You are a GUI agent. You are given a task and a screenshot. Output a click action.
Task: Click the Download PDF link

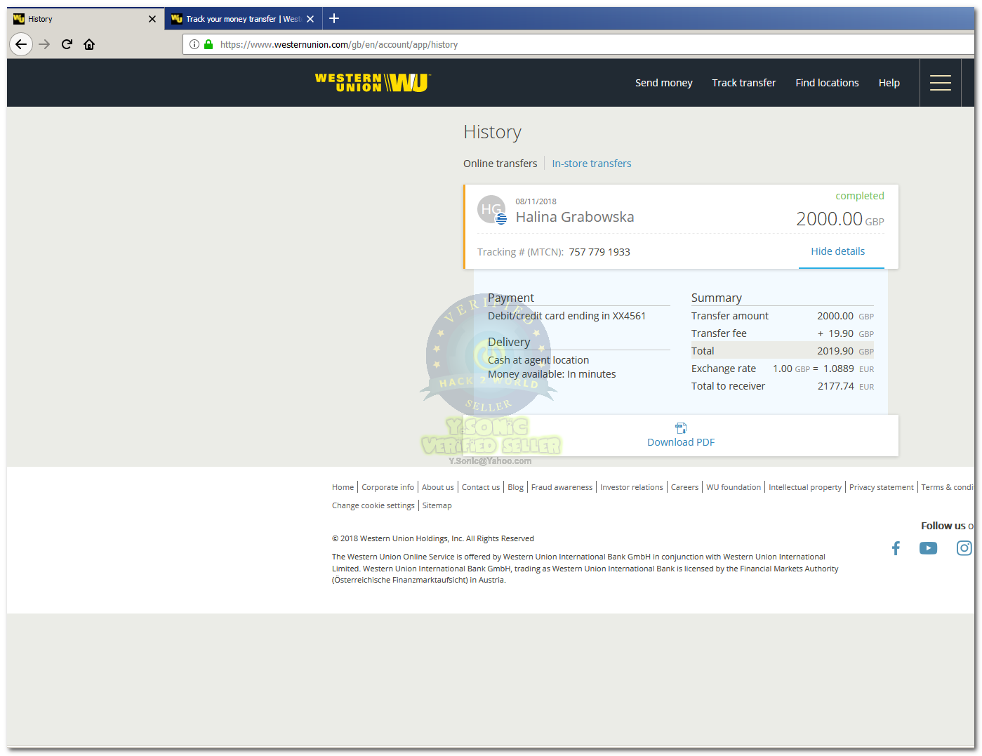pos(681,442)
